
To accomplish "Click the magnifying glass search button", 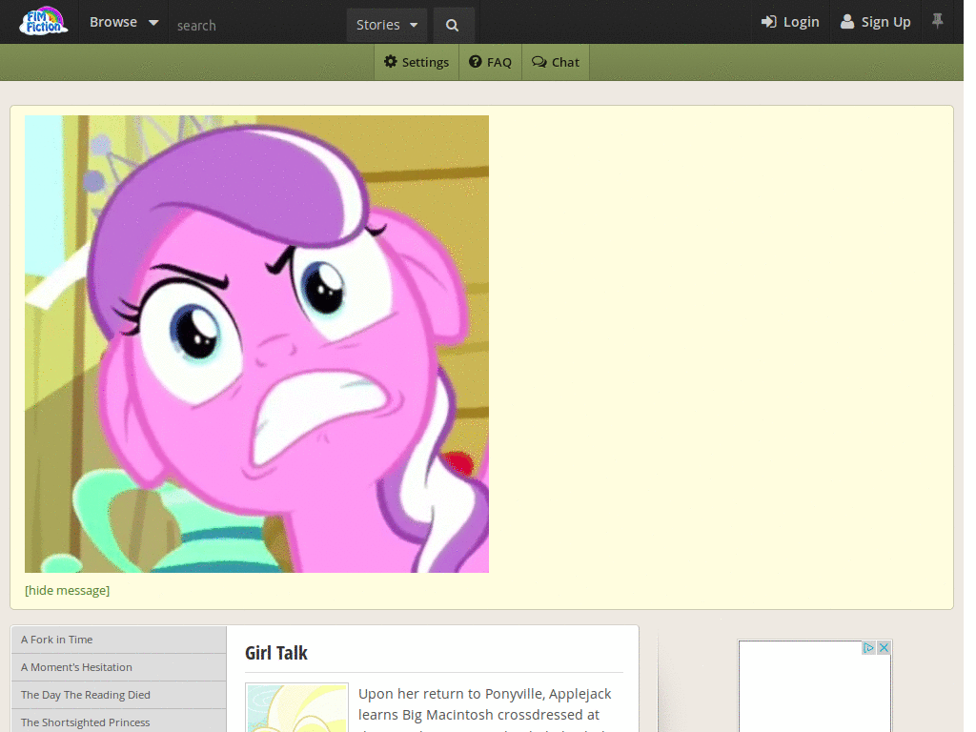I will pyautogui.click(x=453, y=25).
